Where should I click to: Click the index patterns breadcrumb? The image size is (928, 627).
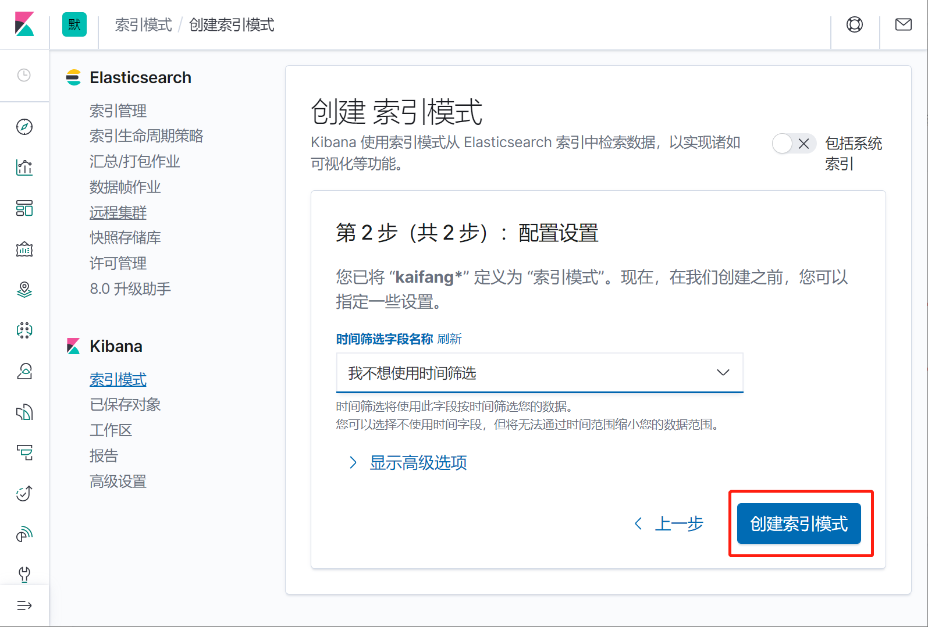coord(143,25)
